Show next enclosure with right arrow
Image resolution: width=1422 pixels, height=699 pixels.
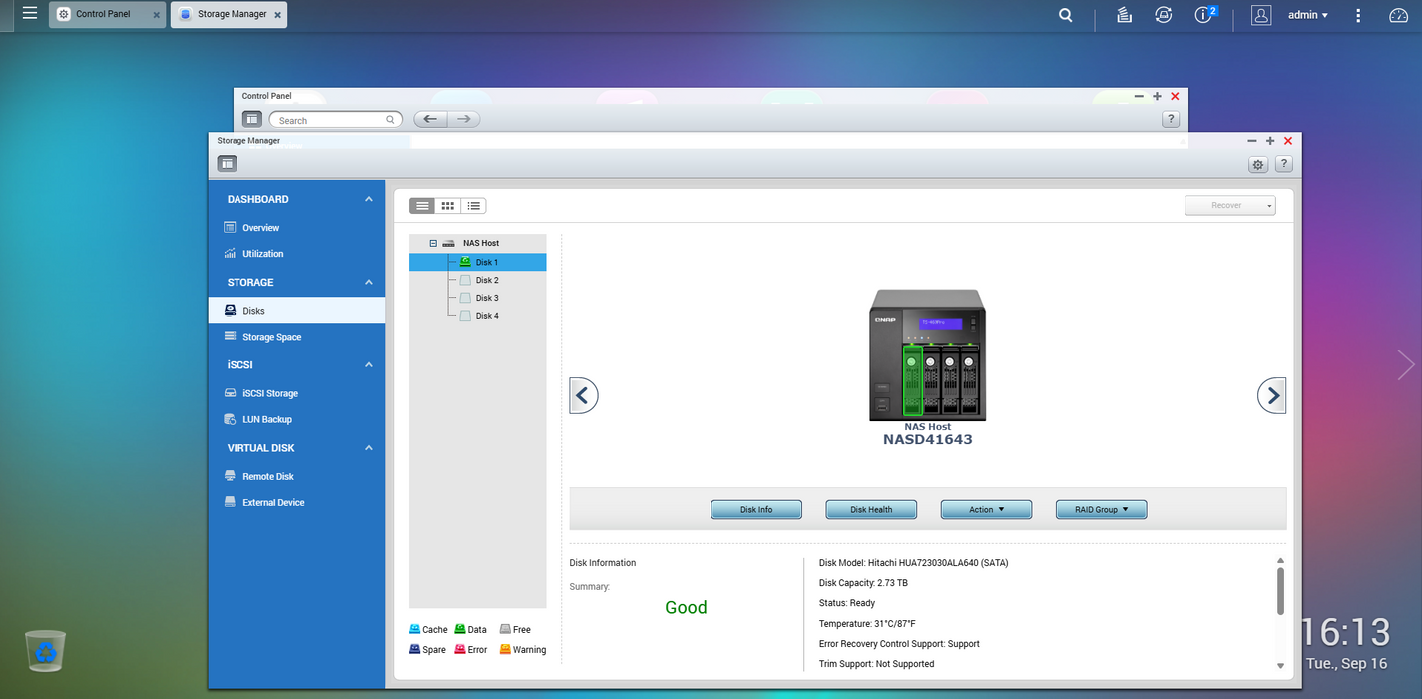click(1271, 395)
